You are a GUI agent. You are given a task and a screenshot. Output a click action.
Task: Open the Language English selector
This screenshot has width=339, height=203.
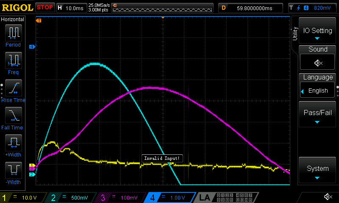[317, 91]
